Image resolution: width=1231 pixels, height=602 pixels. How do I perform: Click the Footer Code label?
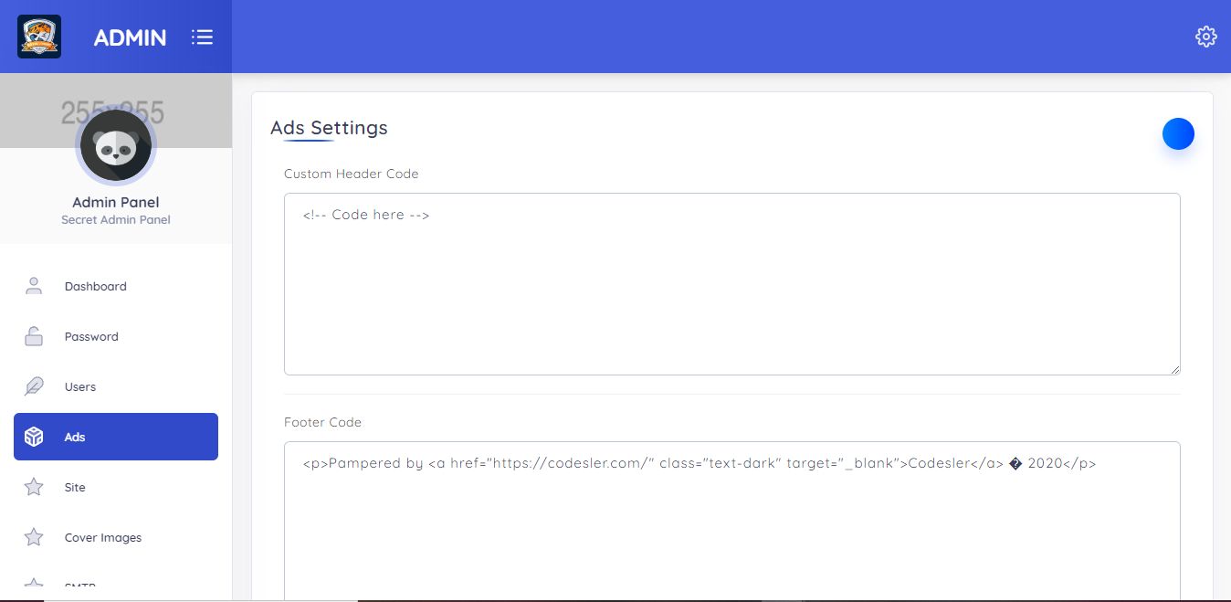click(322, 422)
